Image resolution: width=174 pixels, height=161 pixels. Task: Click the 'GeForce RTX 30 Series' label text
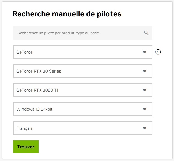(39, 71)
